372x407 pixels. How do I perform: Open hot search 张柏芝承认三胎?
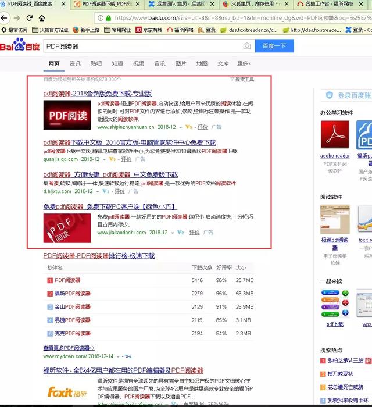(345, 360)
